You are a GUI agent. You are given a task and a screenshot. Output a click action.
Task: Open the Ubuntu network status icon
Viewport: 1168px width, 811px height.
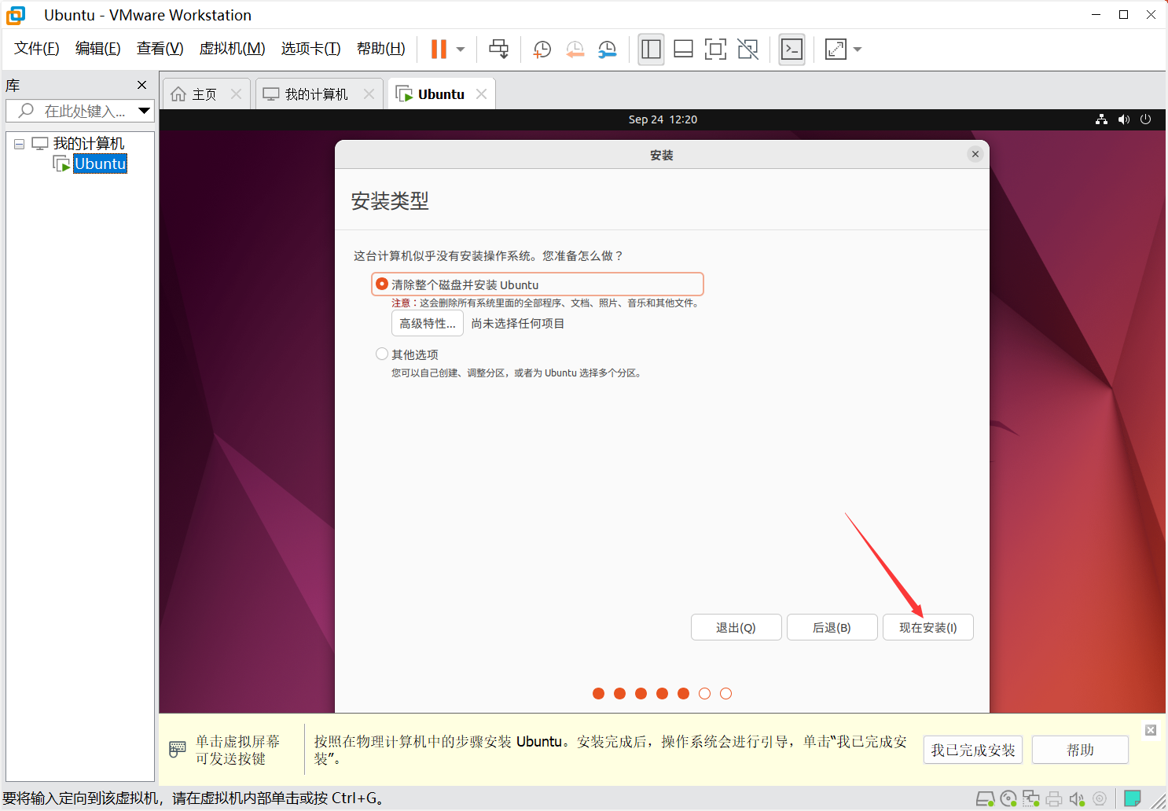click(x=1101, y=119)
